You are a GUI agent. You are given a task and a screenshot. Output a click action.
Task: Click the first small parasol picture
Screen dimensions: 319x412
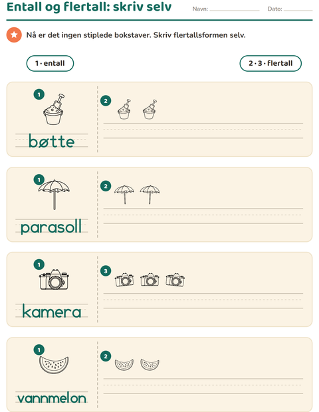coord(124,195)
